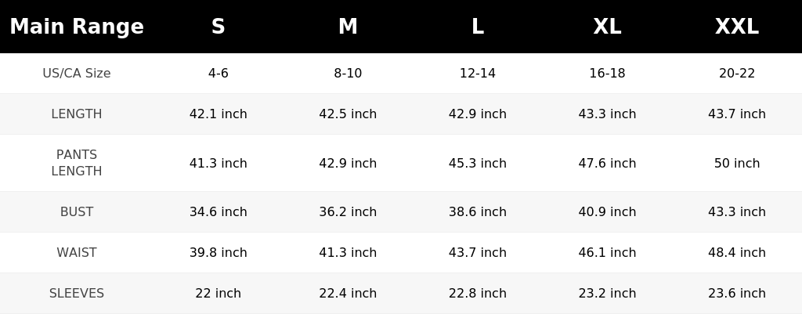This screenshot has width=802, height=314.
Task: Select the S size column header
Action: pos(219,27)
